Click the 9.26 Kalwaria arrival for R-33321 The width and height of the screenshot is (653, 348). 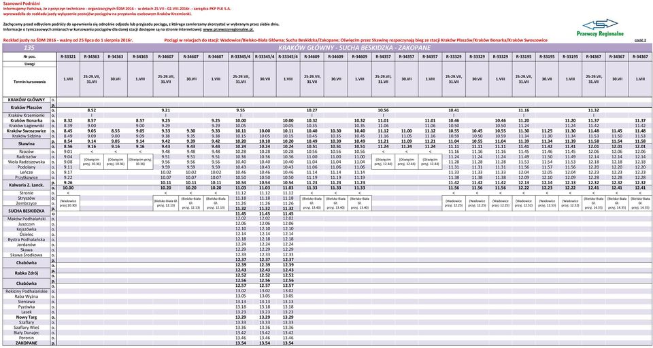coord(68,182)
